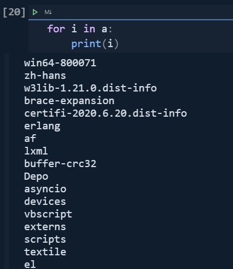Select output line textile
This screenshot has height=269, width=233.
tap(45, 252)
